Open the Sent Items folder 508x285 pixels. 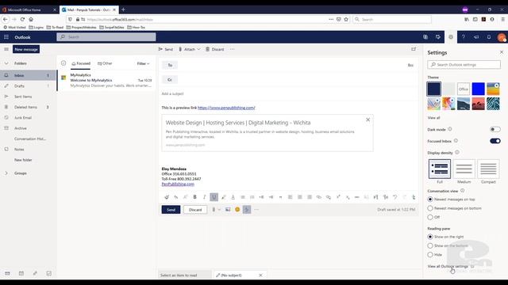coord(28,97)
